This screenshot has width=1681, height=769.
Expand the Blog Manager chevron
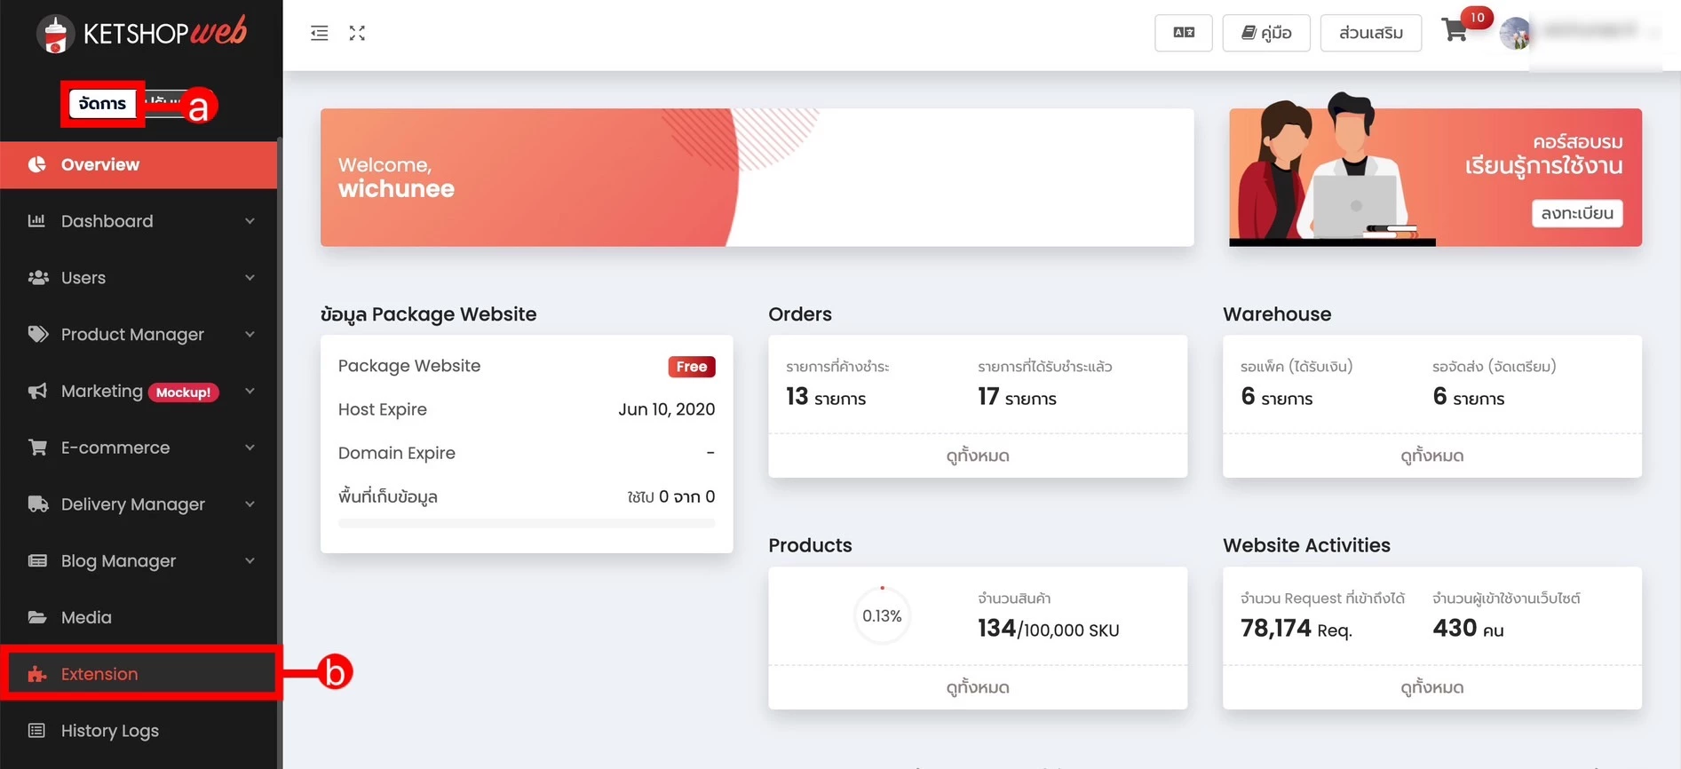[250, 561]
